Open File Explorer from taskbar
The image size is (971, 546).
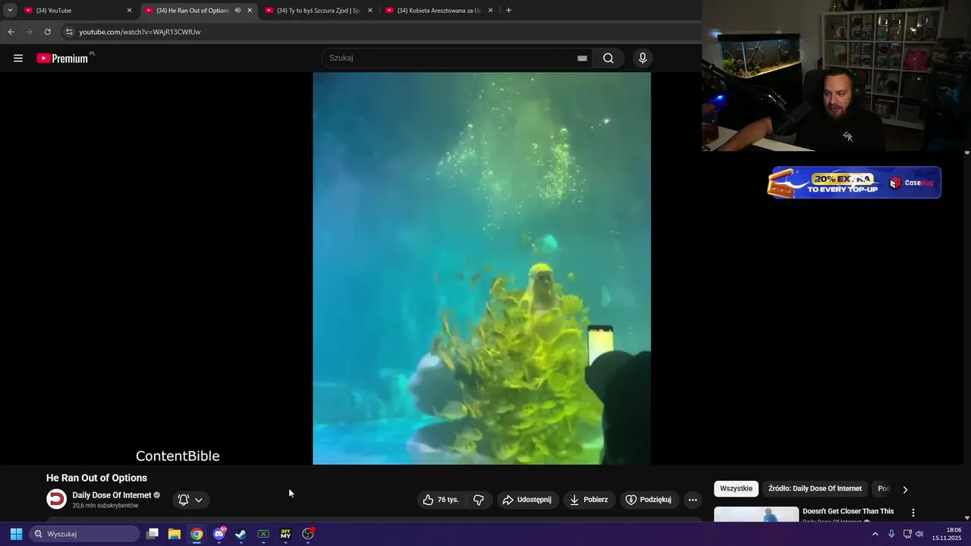(x=174, y=534)
